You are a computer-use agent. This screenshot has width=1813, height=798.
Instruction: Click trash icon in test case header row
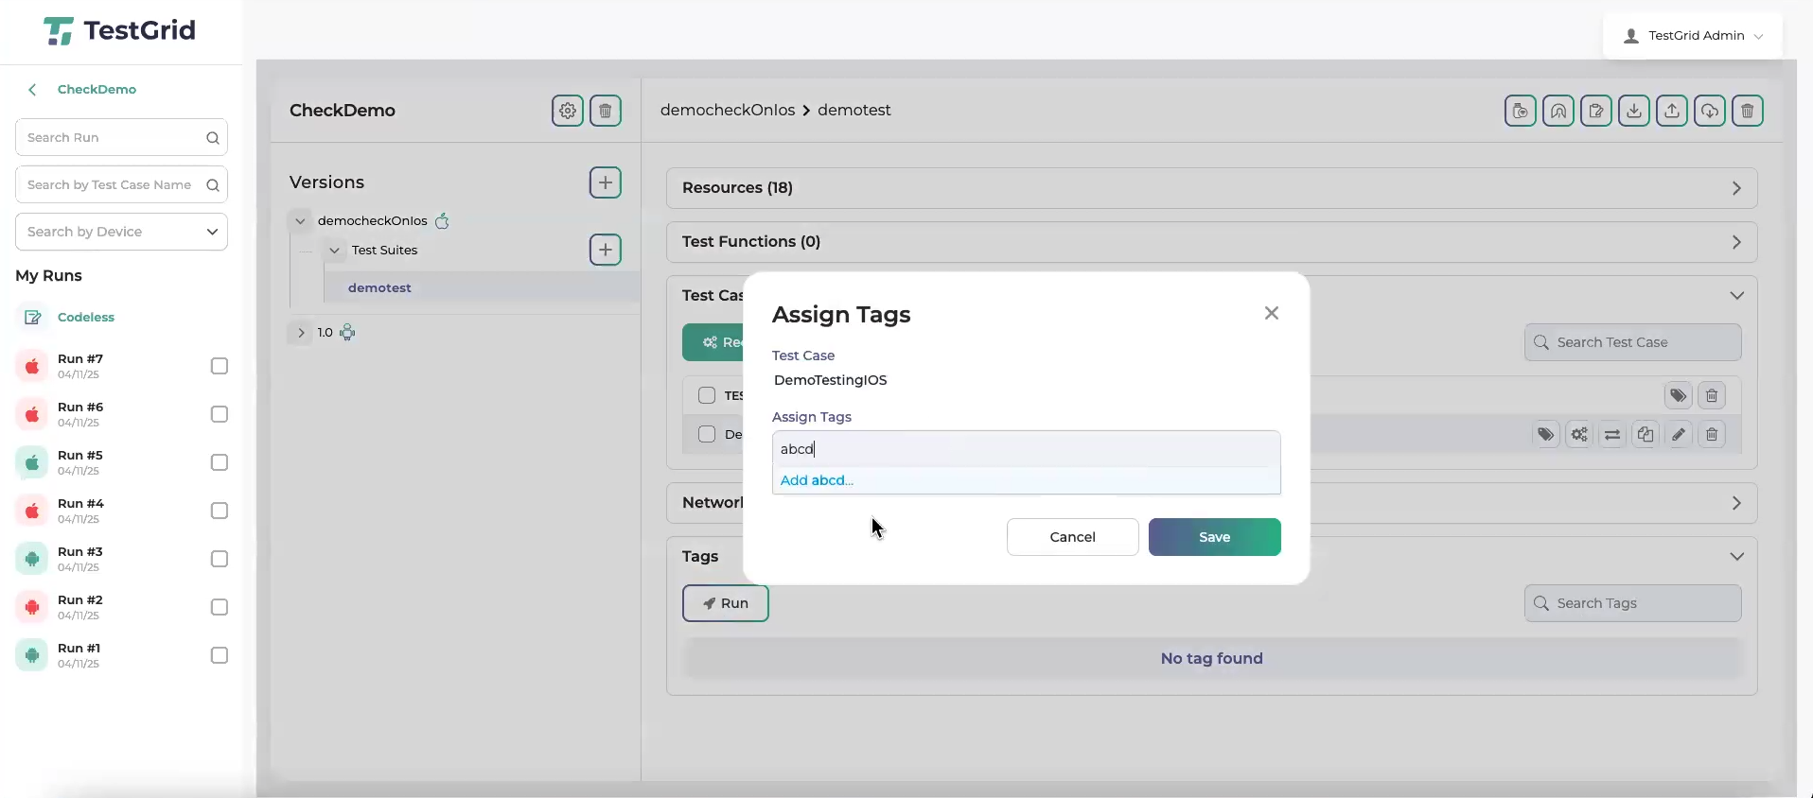click(1712, 395)
